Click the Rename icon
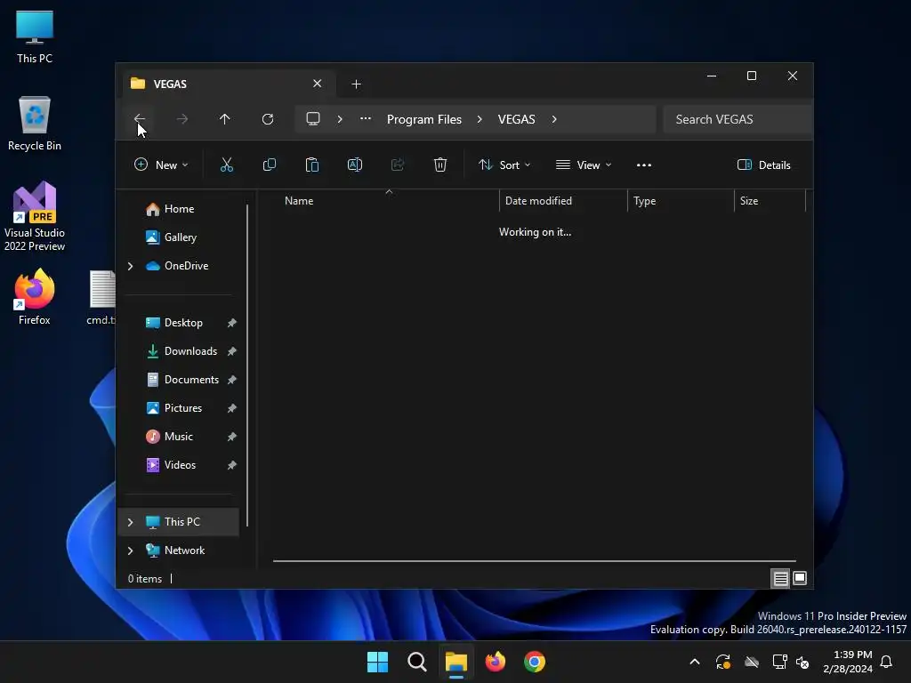The height and width of the screenshot is (683, 911). click(x=355, y=165)
